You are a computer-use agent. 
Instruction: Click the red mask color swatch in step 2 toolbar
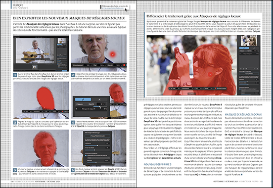click(124, 65)
